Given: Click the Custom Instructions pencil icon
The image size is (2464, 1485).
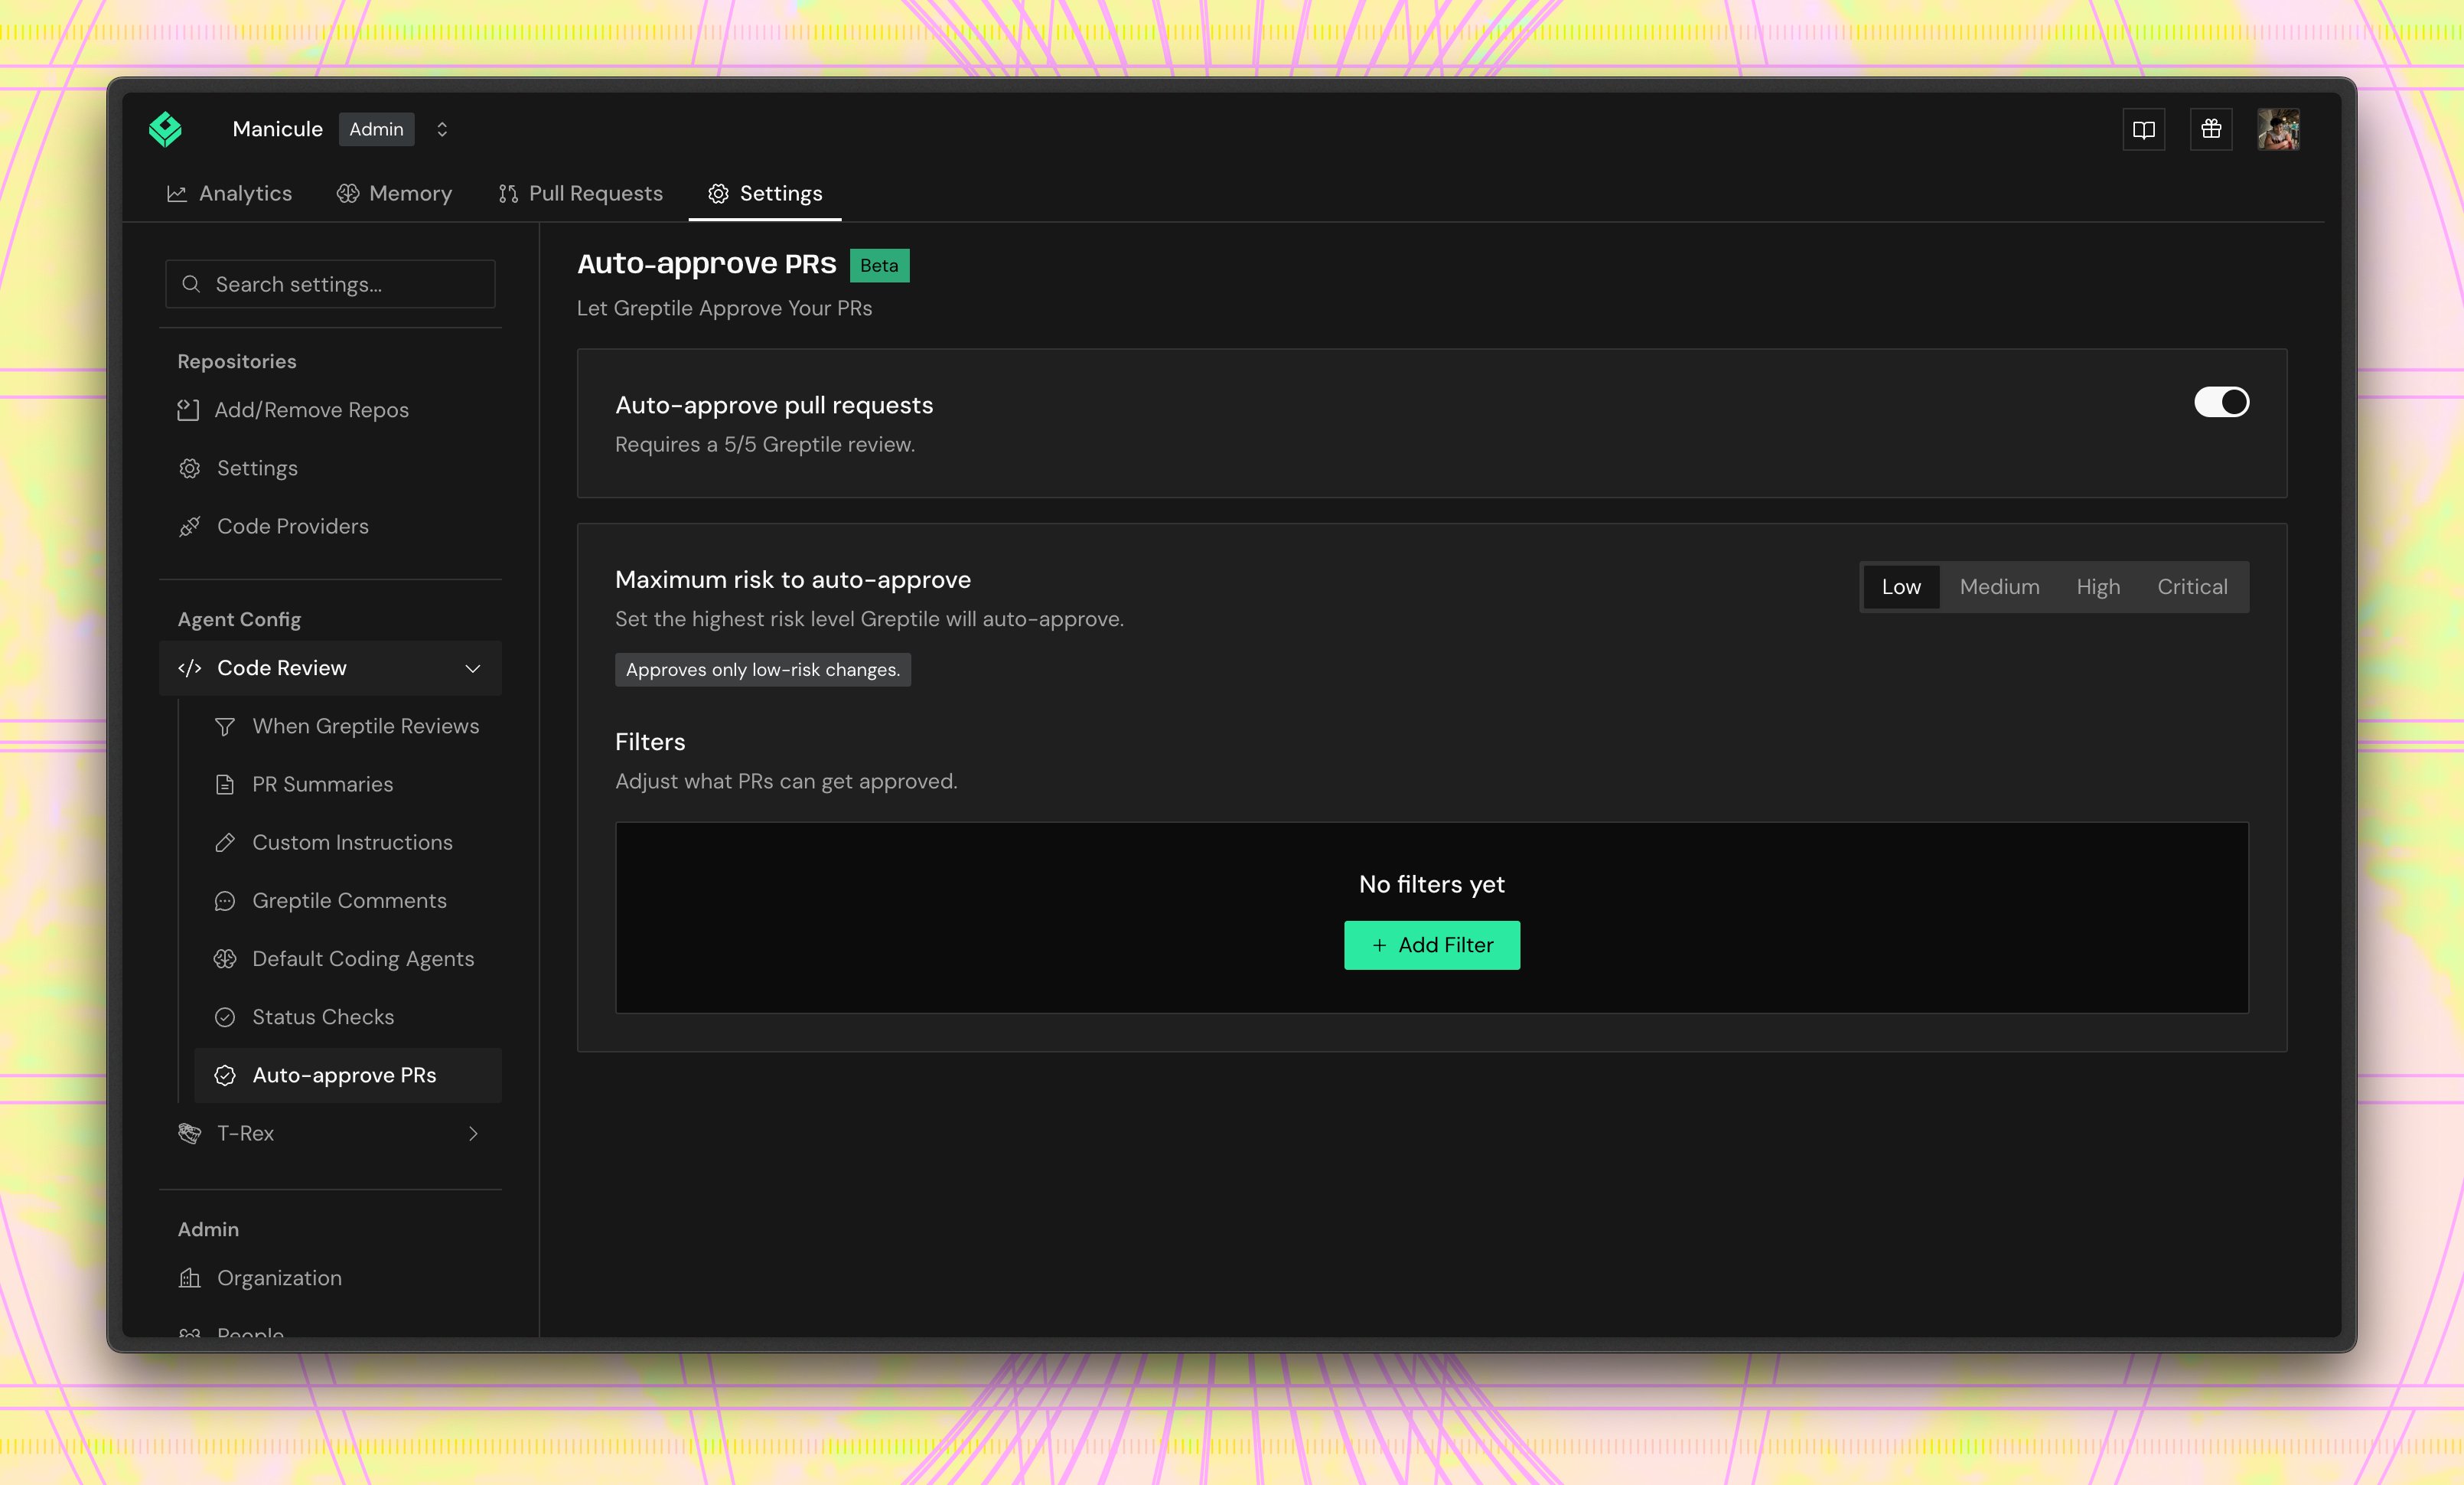Looking at the screenshot, I should (x=225, y=842).
